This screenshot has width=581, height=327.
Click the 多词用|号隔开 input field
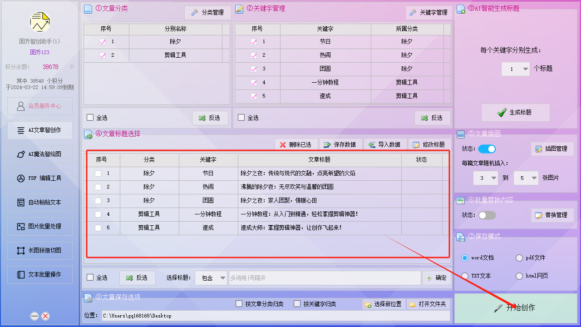(x=325, y=278)
